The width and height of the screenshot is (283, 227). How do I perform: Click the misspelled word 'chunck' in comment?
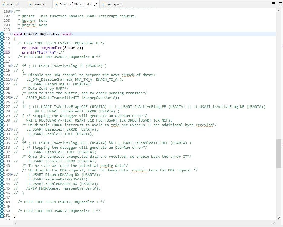[128, 75]
